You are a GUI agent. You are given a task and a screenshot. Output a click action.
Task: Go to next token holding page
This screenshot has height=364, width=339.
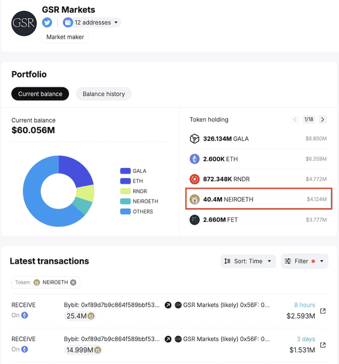pos(322,119)
